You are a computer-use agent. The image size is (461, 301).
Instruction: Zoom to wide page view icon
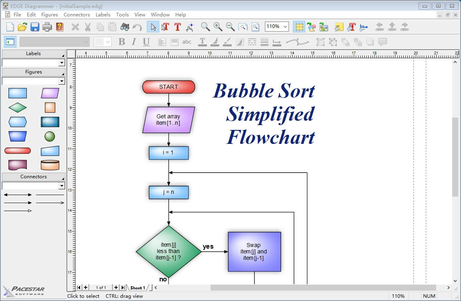(243, 27)
